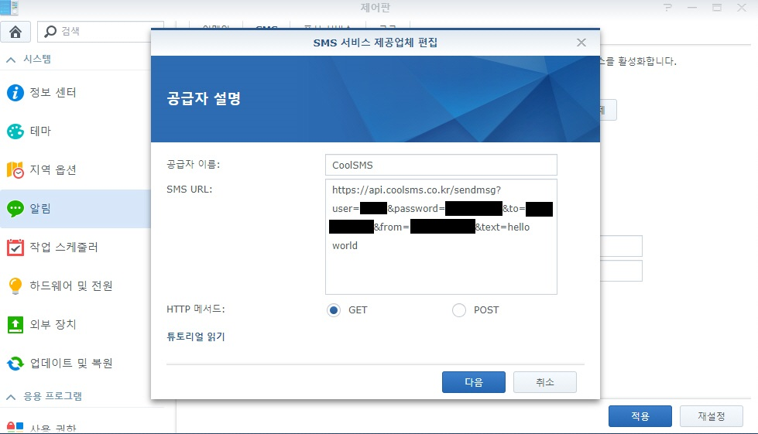Select Notification (알림) speech bubble icon
Image resolution: width=758 pixels, height=434 pixels.
coord(15,209)
